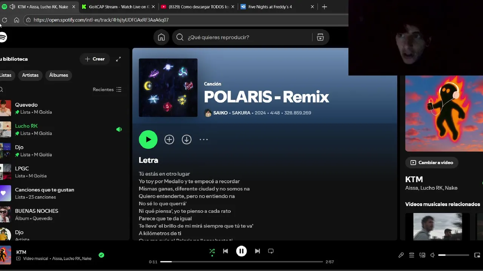This screenshot has height=271, width=483.
Task: Toggle repeat mode in player bar
Action: [271, 251]
